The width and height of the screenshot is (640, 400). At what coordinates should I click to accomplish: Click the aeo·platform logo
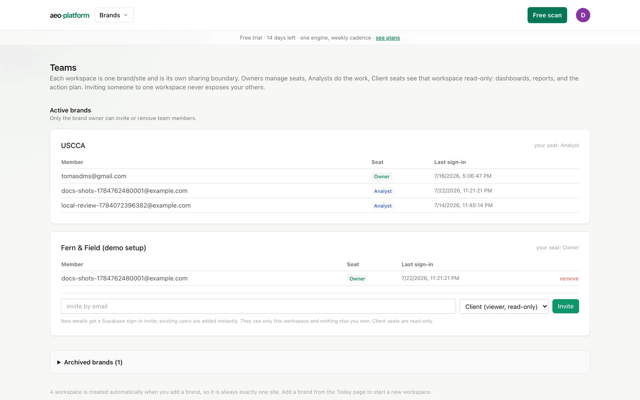tap(70, 15)
